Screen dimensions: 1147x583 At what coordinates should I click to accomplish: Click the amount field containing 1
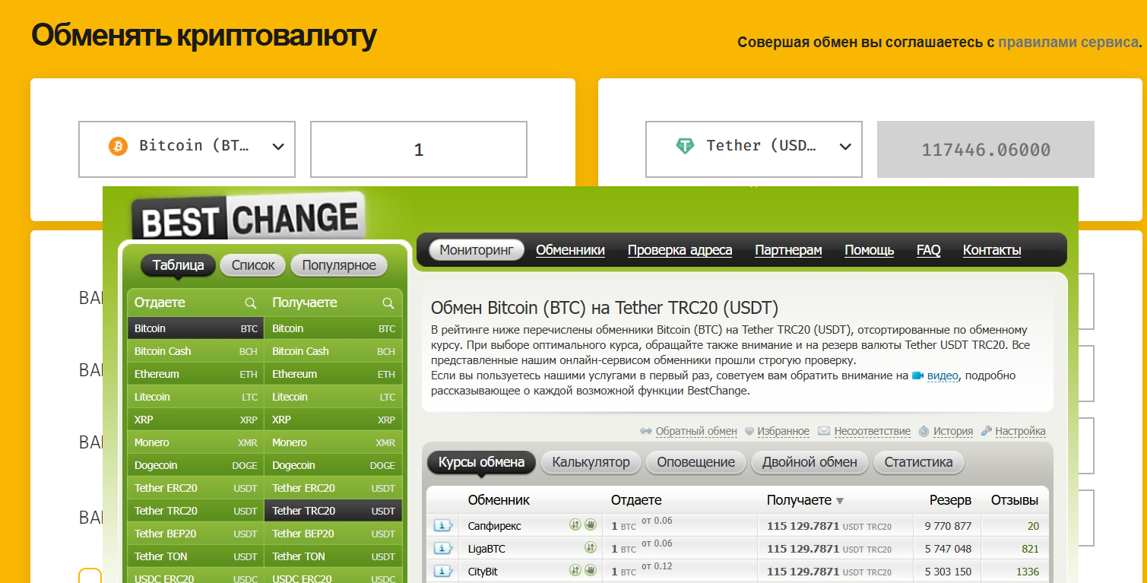tap(419, 149)
